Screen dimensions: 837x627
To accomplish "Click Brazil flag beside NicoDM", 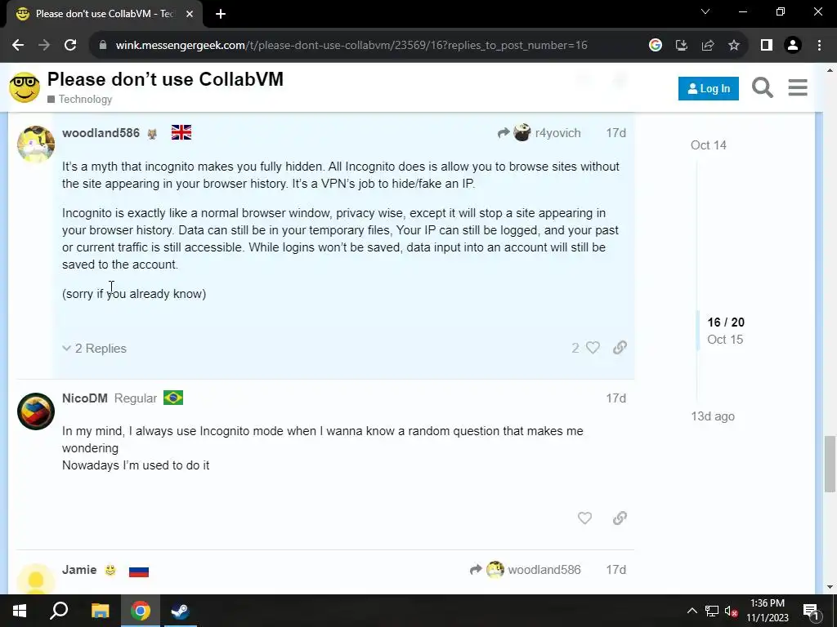I will pyautogui.click(x=173, y=398).
